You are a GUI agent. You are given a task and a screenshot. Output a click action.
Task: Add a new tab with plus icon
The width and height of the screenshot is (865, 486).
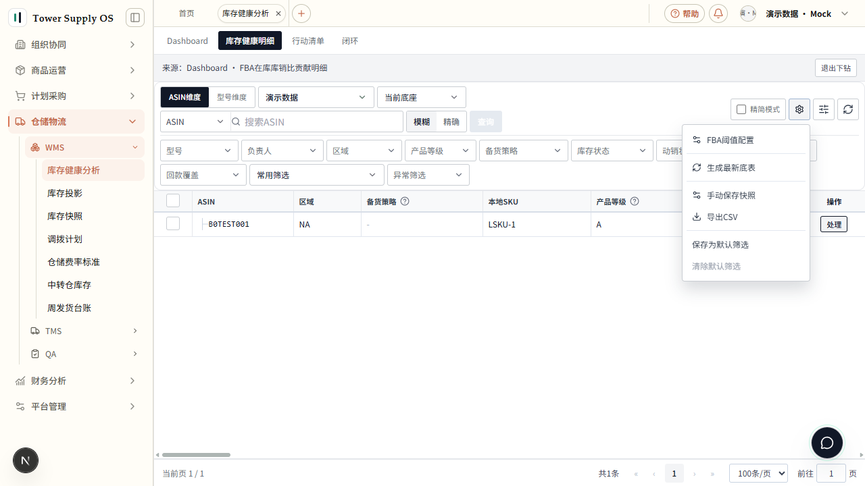point(301,13)
